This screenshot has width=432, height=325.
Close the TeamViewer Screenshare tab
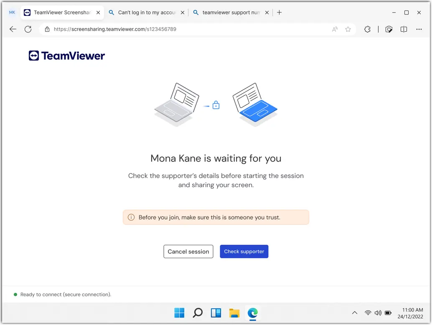(98, 13)
